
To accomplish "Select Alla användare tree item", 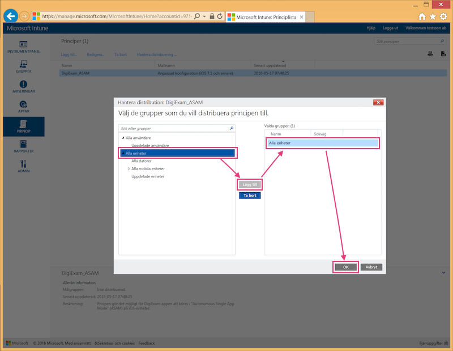I will [x=138, y=138].
